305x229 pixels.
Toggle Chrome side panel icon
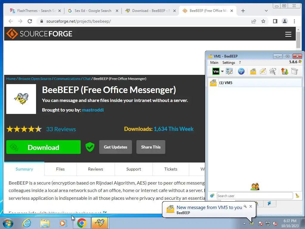coord(275,21)
